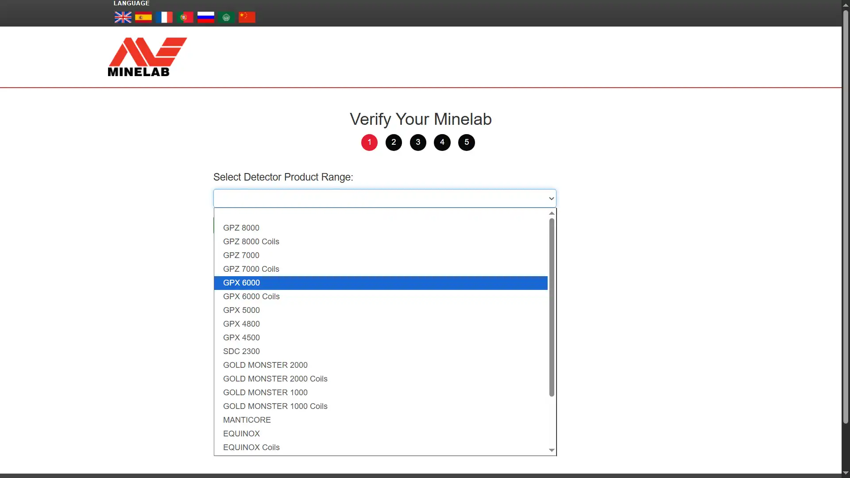Pick GPX 4800 option
The width and height of the screenshot is (850, 478).
(x=381, y=324)
